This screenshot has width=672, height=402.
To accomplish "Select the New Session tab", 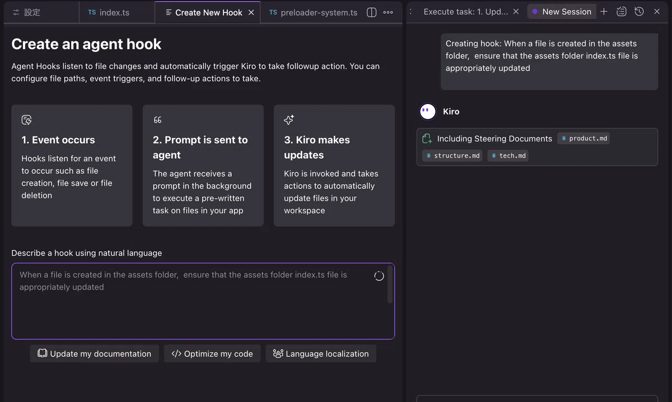I will coord(562,12).
